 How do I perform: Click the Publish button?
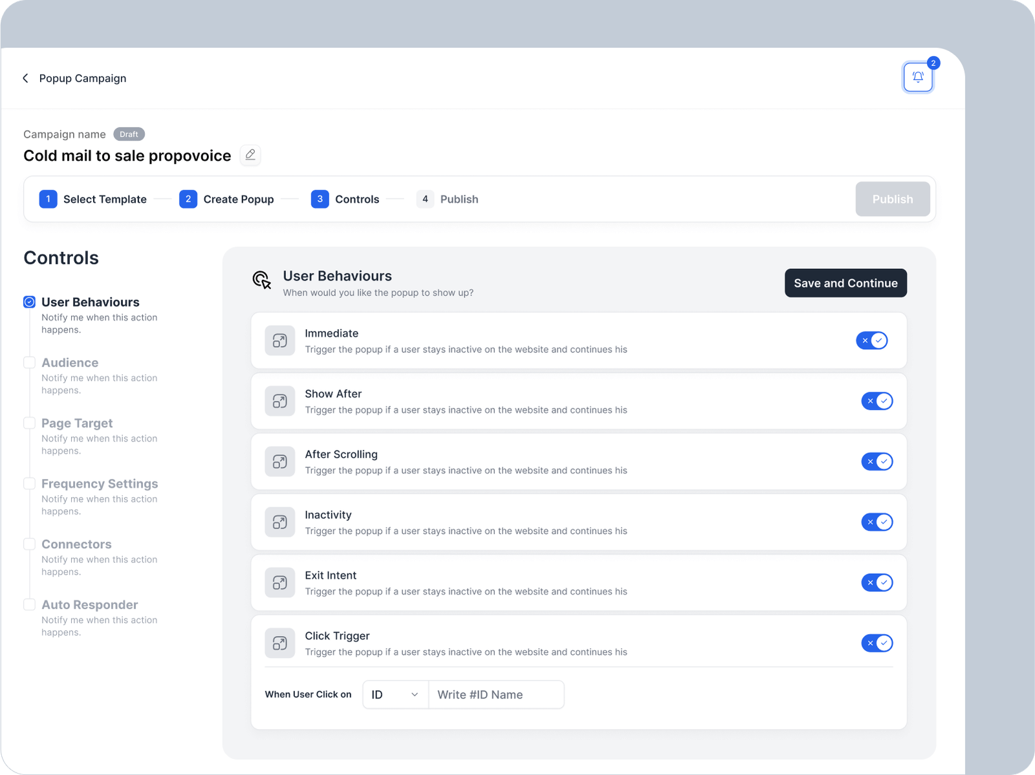(x=892, y=199)
